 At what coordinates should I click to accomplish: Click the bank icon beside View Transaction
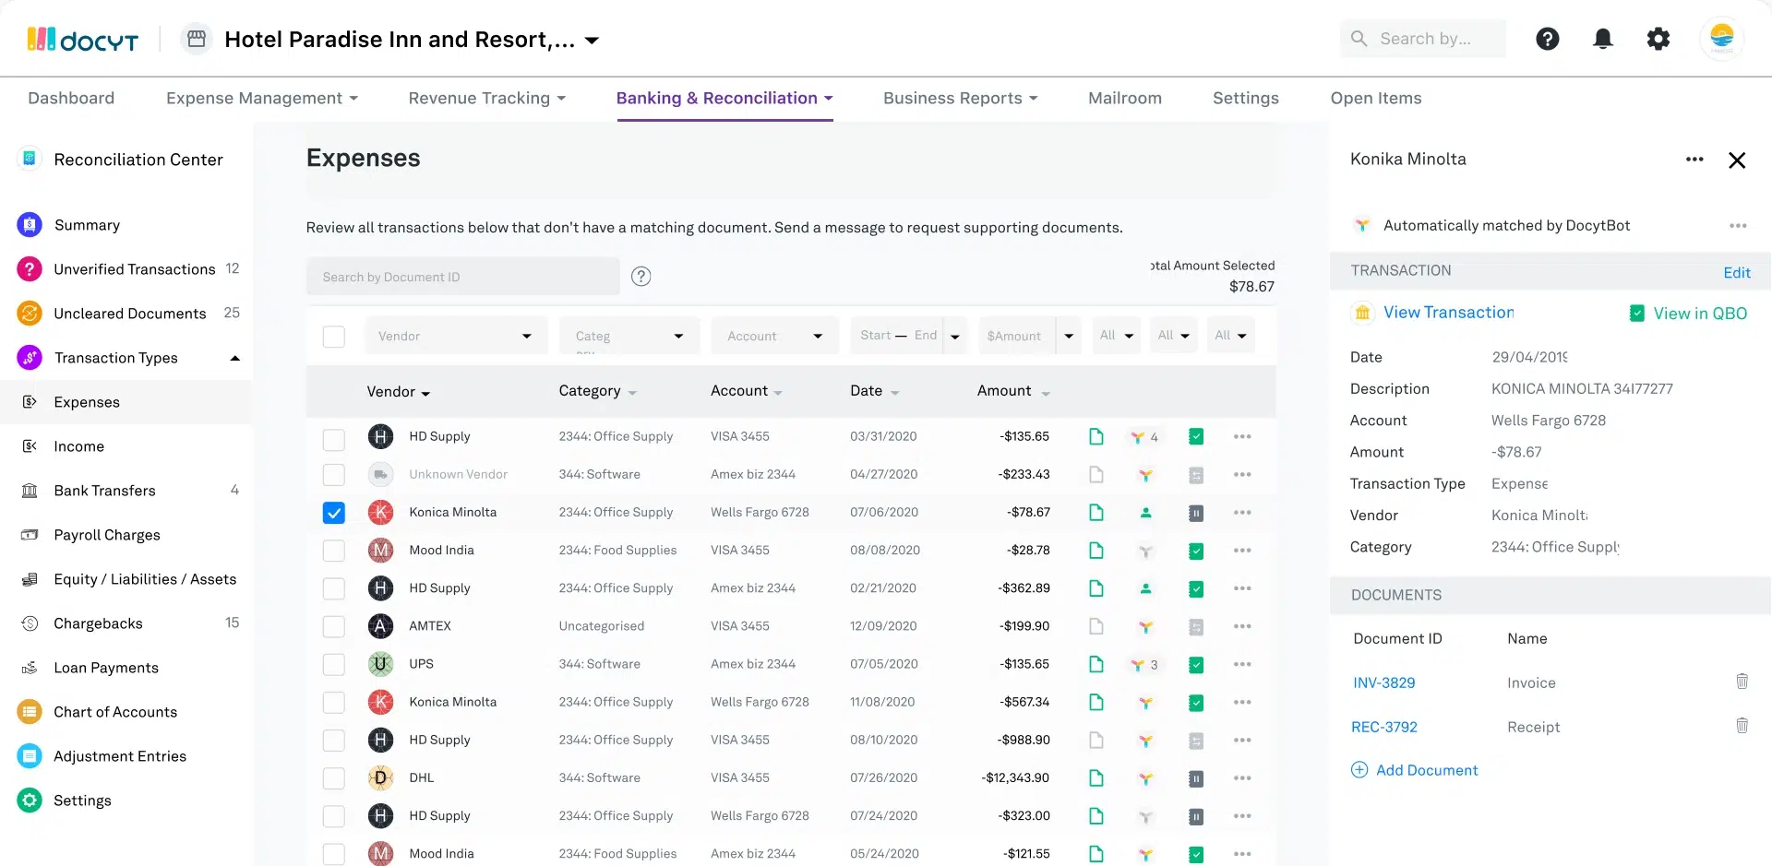click(x=1362, y=313)
